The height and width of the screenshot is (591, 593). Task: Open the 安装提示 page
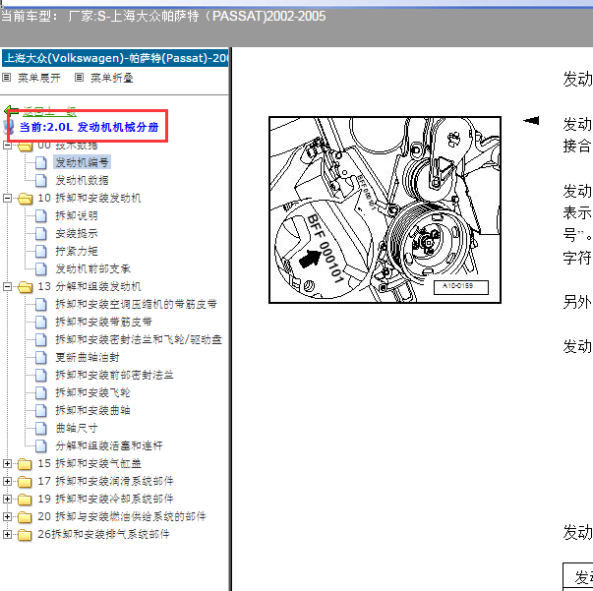(77, 234)
